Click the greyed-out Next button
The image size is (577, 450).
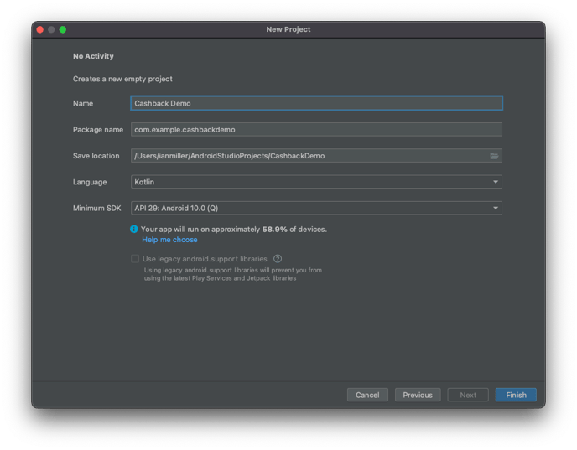[468, 395]
